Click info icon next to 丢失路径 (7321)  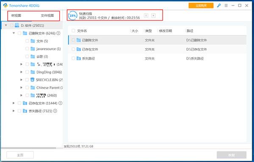(55, 111)
